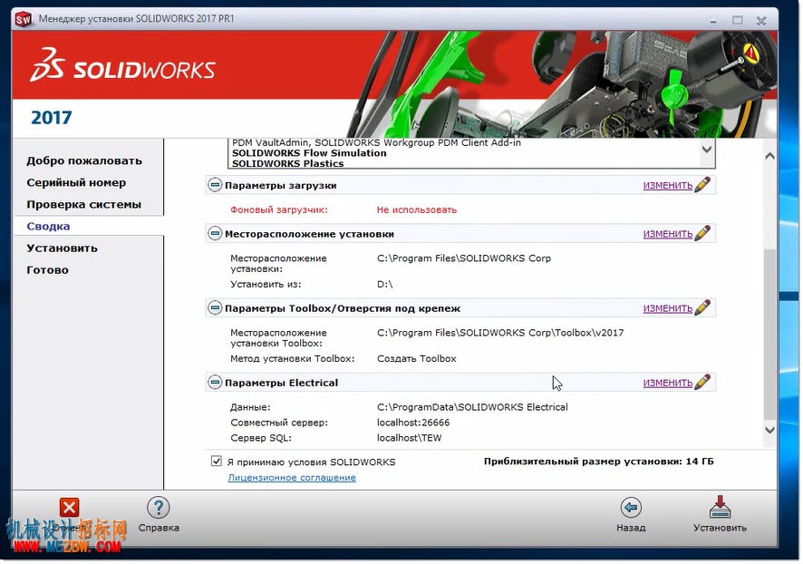Image resolution: width=803 pixels, height=564 pixels.
Task: Click the Фоновый загрузчик label
Action: 280,210
